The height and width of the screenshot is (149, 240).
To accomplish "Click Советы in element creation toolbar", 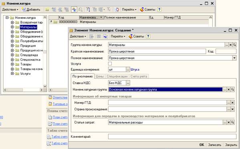I will (137, 37).
